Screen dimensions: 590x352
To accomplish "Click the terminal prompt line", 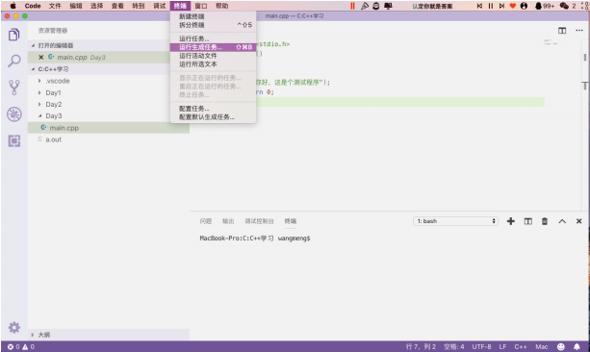I will point(255,239).
